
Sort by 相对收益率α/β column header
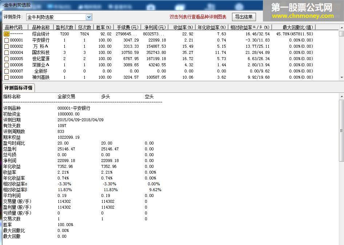click(x=250, y=27)
